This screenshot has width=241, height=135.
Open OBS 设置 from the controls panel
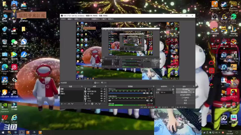tap(185, 100)
